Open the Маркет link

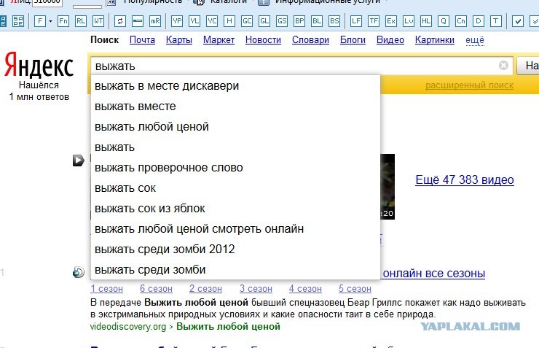219,40
